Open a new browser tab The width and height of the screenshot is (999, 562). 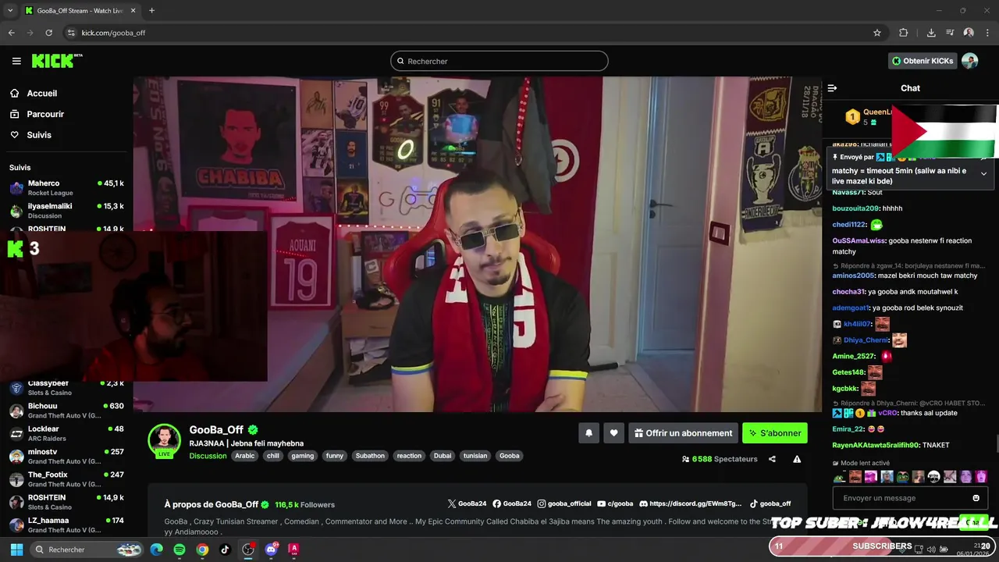[x=151, y=11]
